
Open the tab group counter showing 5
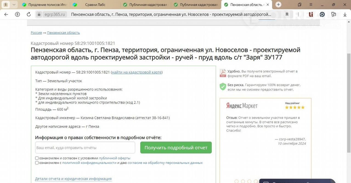[5, 5]
